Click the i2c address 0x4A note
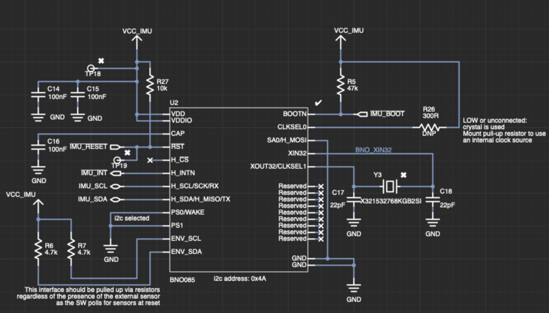Screen dimensions: 549x313 pyautogui.click(x=240, y=279)
